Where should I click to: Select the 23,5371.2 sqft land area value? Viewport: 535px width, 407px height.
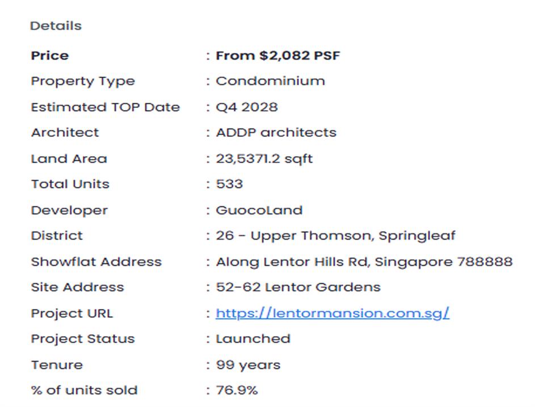tap(264, 158)
